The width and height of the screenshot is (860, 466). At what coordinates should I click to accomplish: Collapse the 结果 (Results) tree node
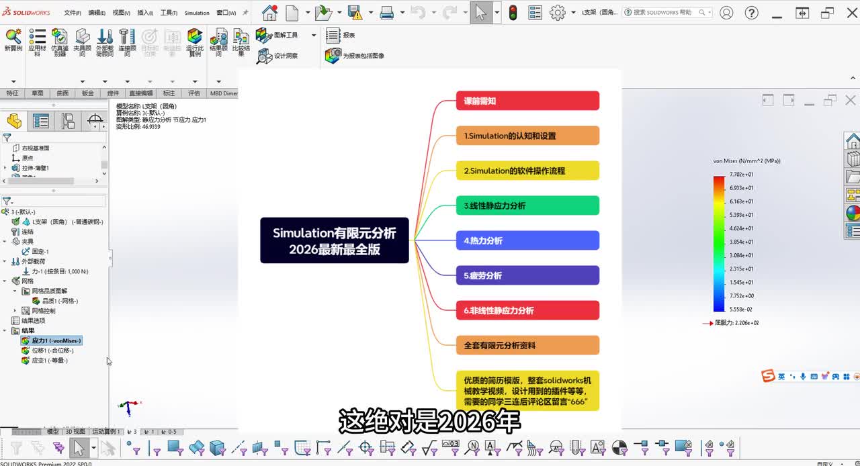click(5, 330)
